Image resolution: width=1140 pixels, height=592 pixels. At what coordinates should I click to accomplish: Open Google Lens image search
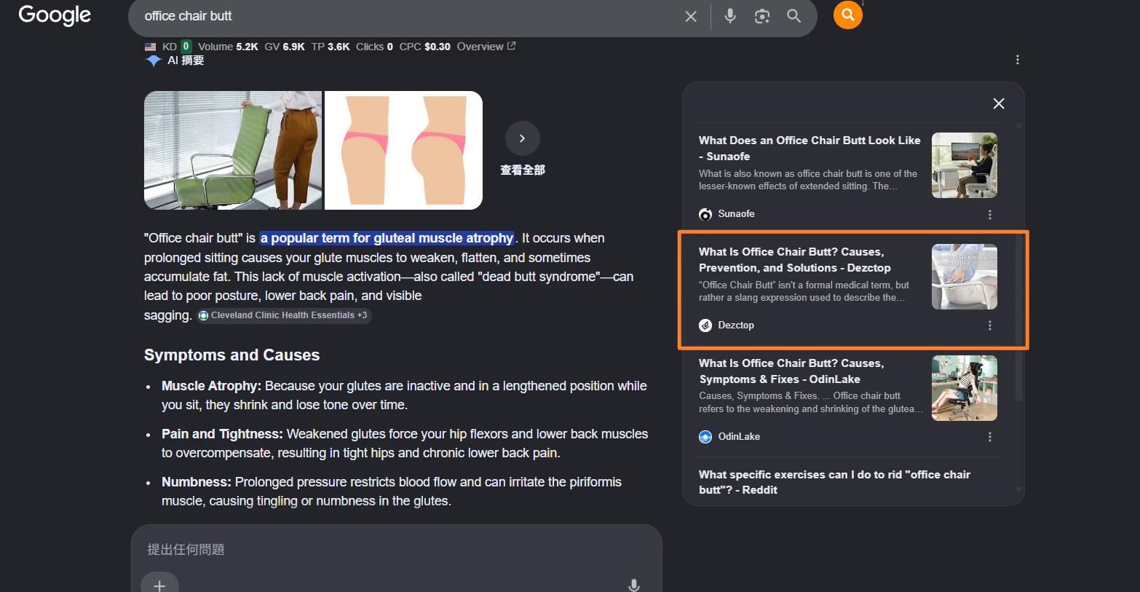click(x=762, y=16)
